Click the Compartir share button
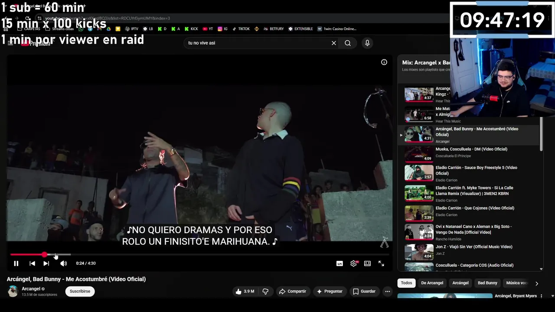The image size is (555, 312). pos(293,291)
